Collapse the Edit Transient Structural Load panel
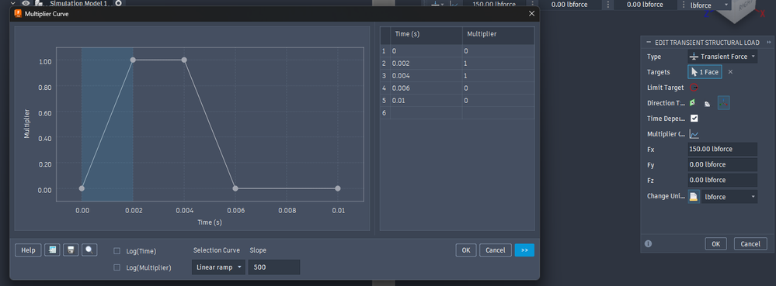776x286 pixels. point(649,43)
